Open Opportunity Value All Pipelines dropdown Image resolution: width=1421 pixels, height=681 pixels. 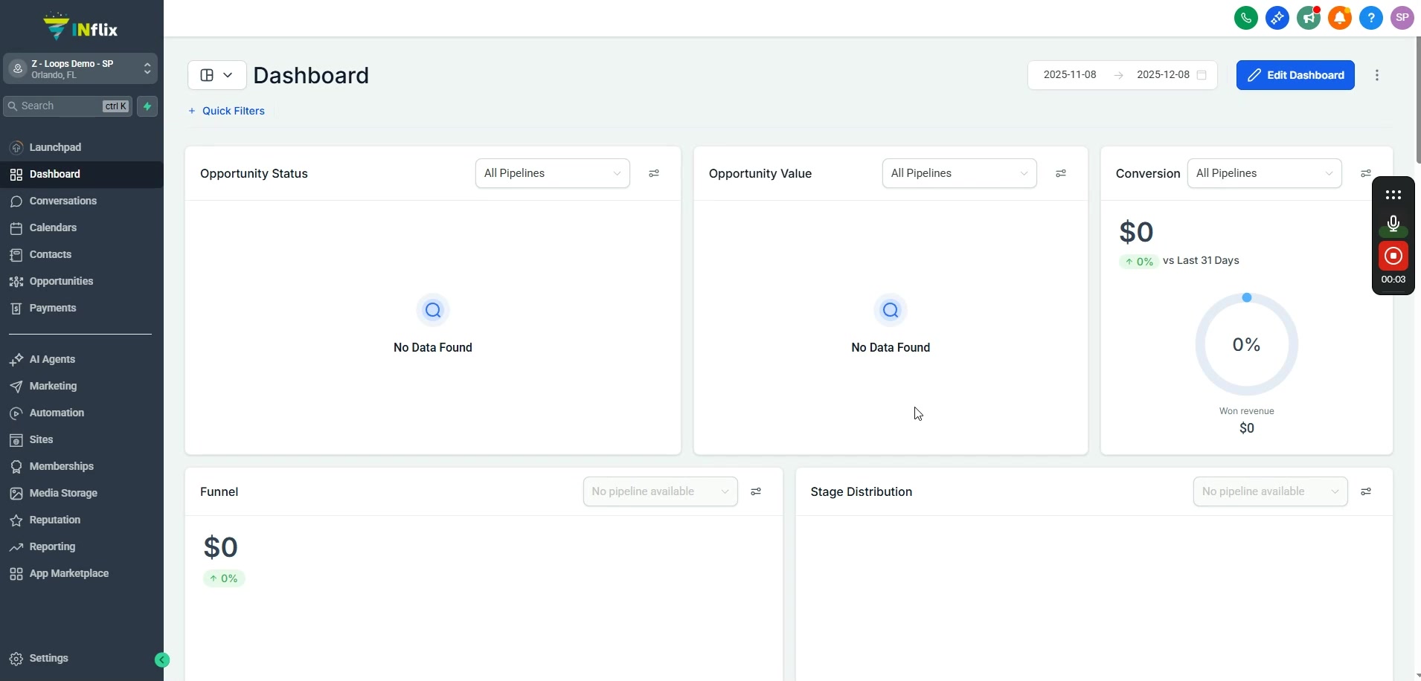coord(959,173)
